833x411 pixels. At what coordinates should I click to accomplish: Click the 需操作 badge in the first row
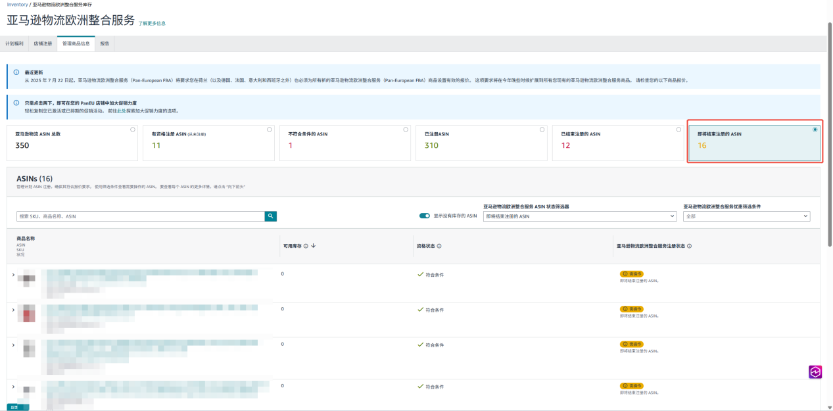tap(632, 274)
